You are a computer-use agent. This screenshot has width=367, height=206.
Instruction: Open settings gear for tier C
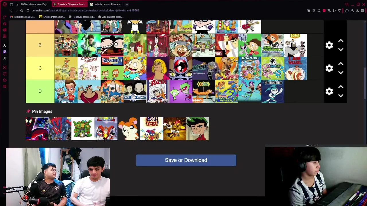(329, 68)
